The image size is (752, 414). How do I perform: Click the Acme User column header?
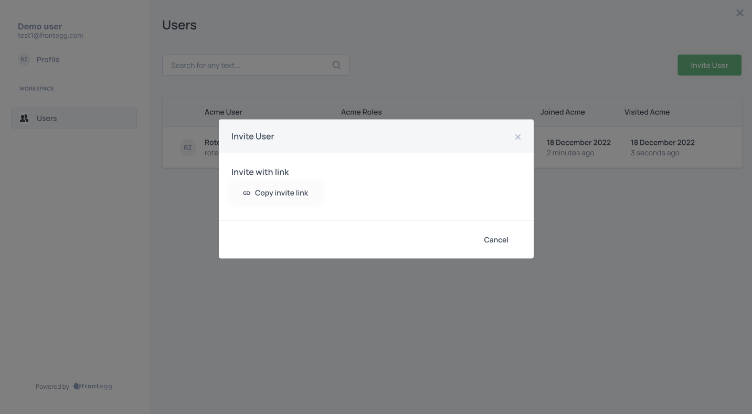(224, 112)
